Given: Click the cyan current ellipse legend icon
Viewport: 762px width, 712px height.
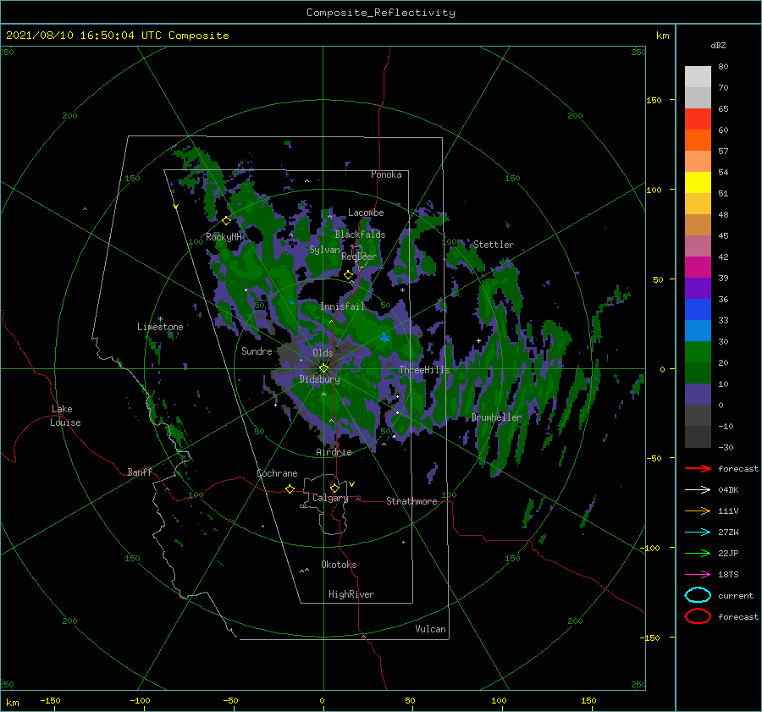Looking at the screenshot, I should [x=698, y=595].
